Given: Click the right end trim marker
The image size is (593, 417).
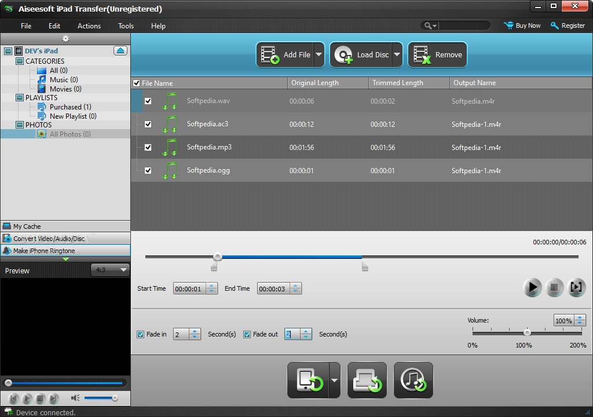Looking at the screenshot, I should point(365,267).
